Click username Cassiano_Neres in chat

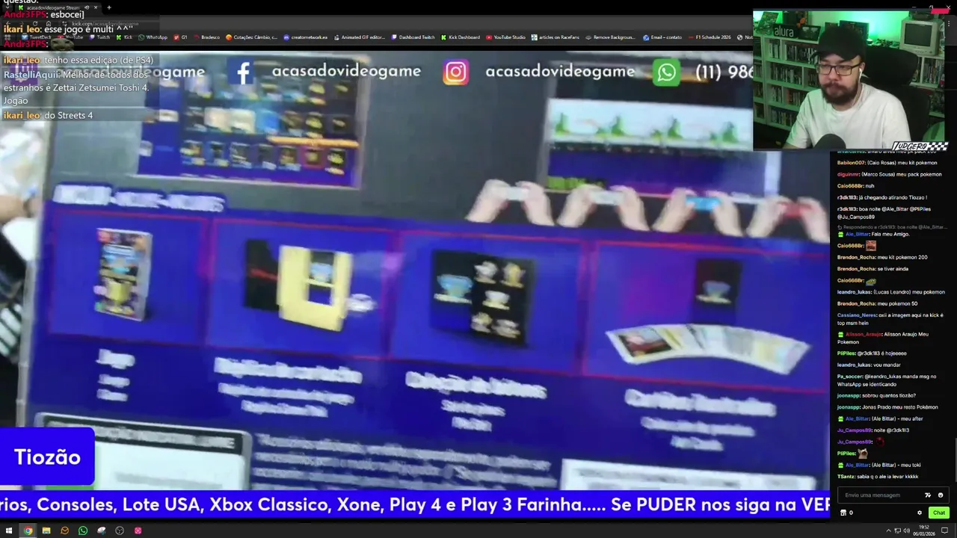857,315
